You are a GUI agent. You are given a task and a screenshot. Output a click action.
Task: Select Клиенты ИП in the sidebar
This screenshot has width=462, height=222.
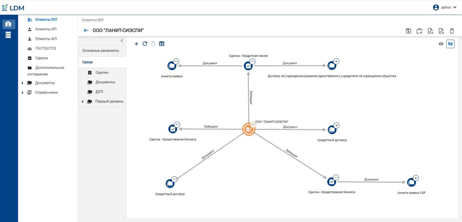click(x=46, y=29)
